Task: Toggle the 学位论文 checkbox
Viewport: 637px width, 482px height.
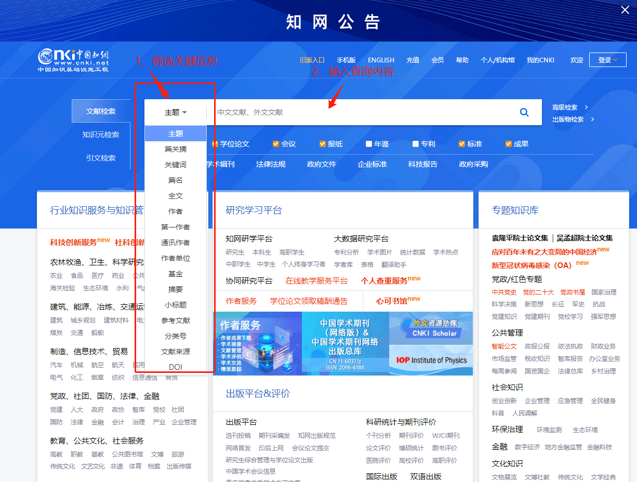Action: pos(215,144)
